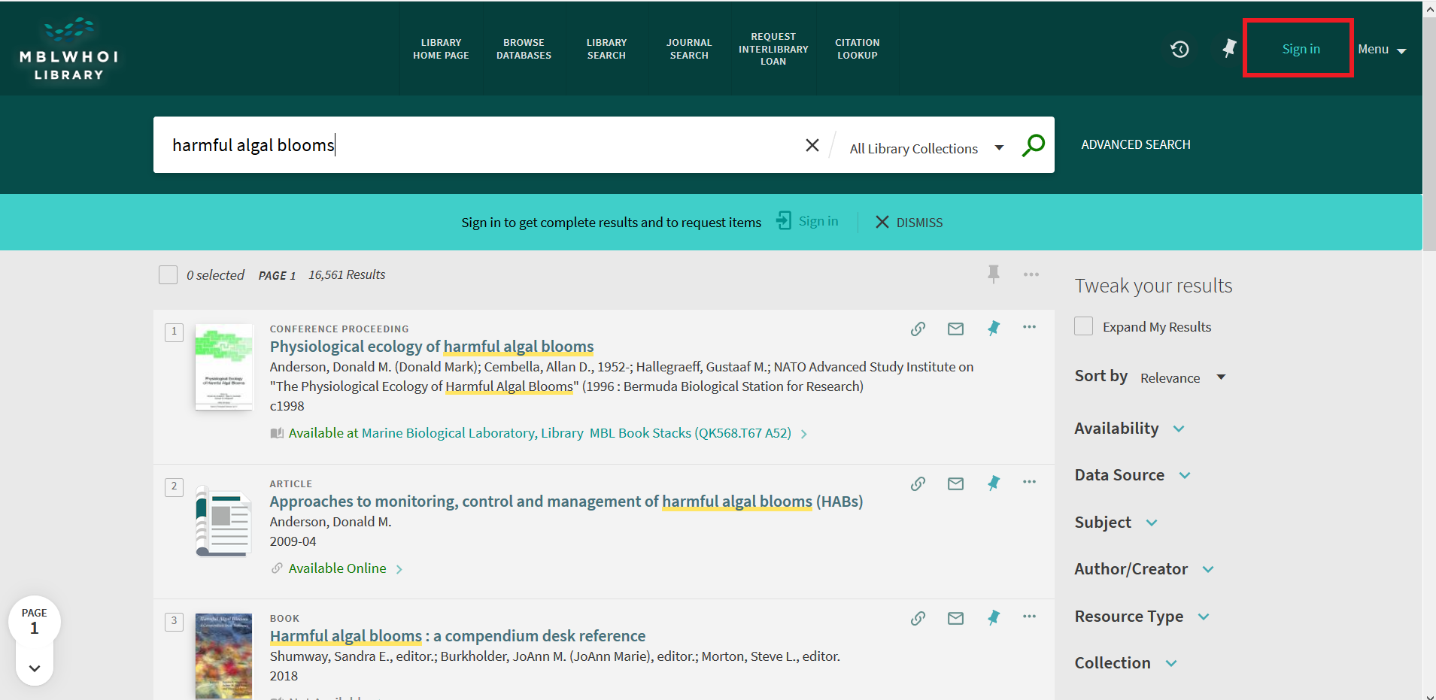Pin the compendium desk reference book

coord(994,618)
